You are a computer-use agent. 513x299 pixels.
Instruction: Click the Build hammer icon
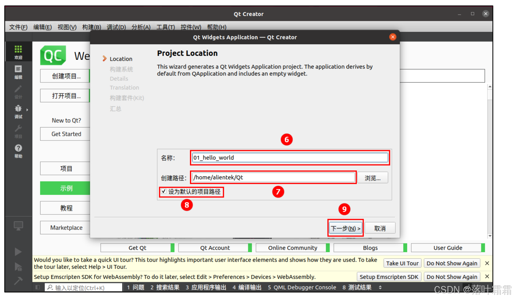[18, 280]
